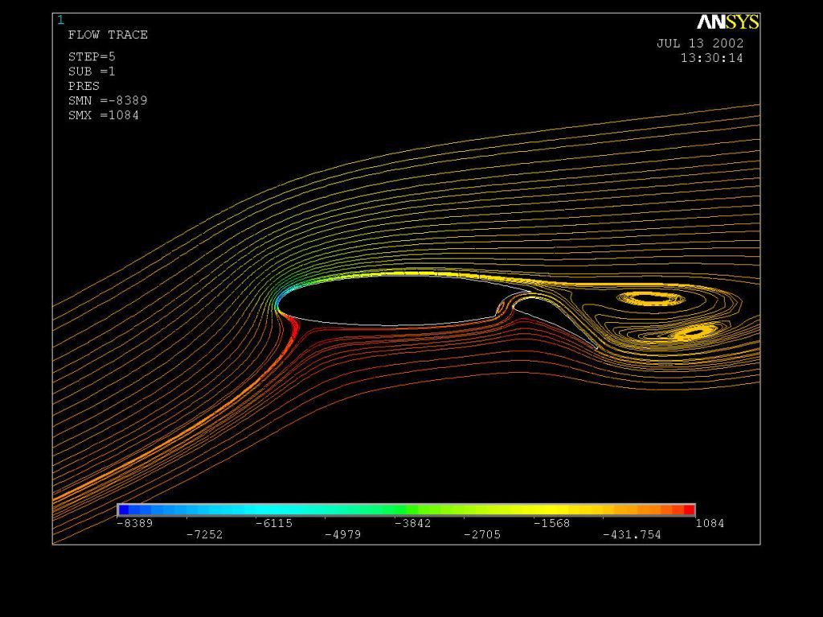This screenshot has width=823, height=617.
Task: Click the 'STEP=5' label
Action: tap(92, 57)
